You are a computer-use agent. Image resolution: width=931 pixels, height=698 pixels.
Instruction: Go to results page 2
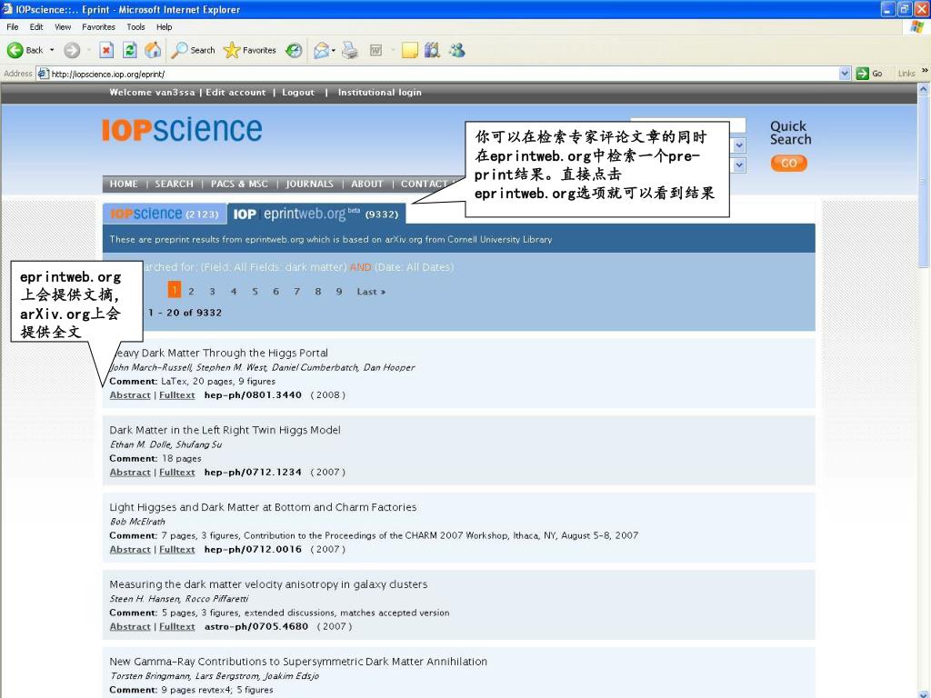pos(191,292)
